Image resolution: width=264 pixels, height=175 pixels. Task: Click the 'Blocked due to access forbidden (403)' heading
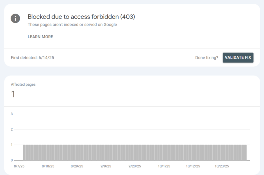(x=81, y=17)
